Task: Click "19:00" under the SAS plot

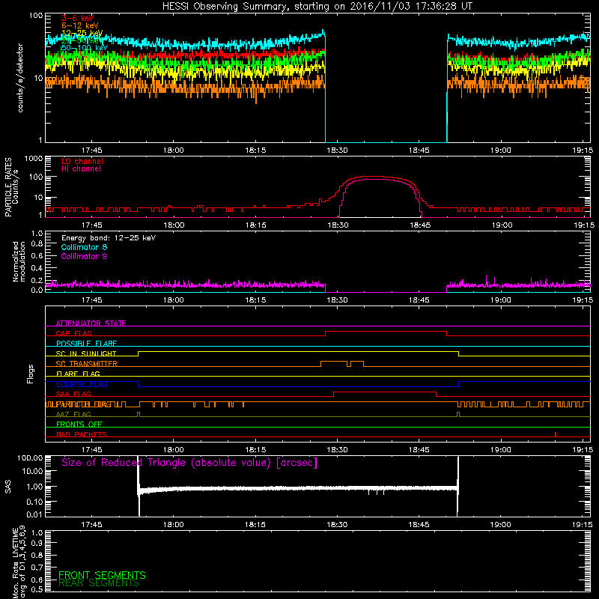Action: tap(501, 525)
